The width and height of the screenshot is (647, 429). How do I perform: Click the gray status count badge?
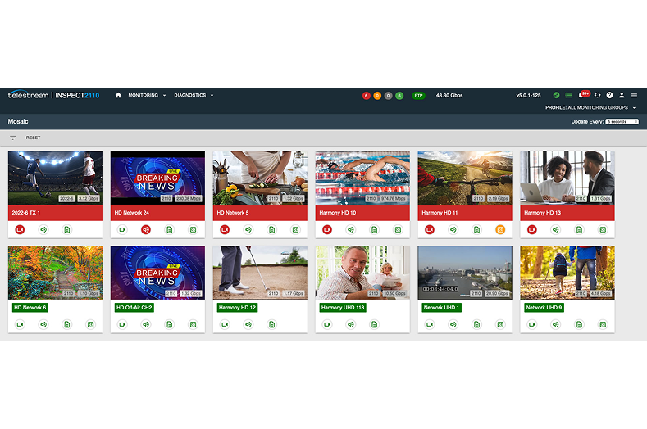coord(389,96)
